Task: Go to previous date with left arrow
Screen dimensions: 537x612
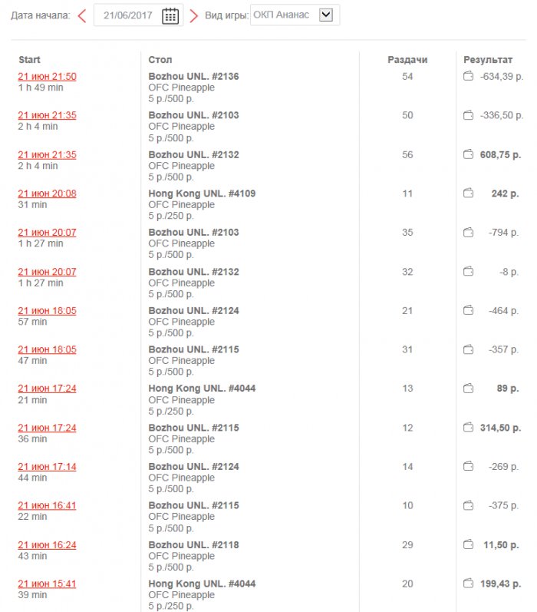Action: click(x=82, y=15)
